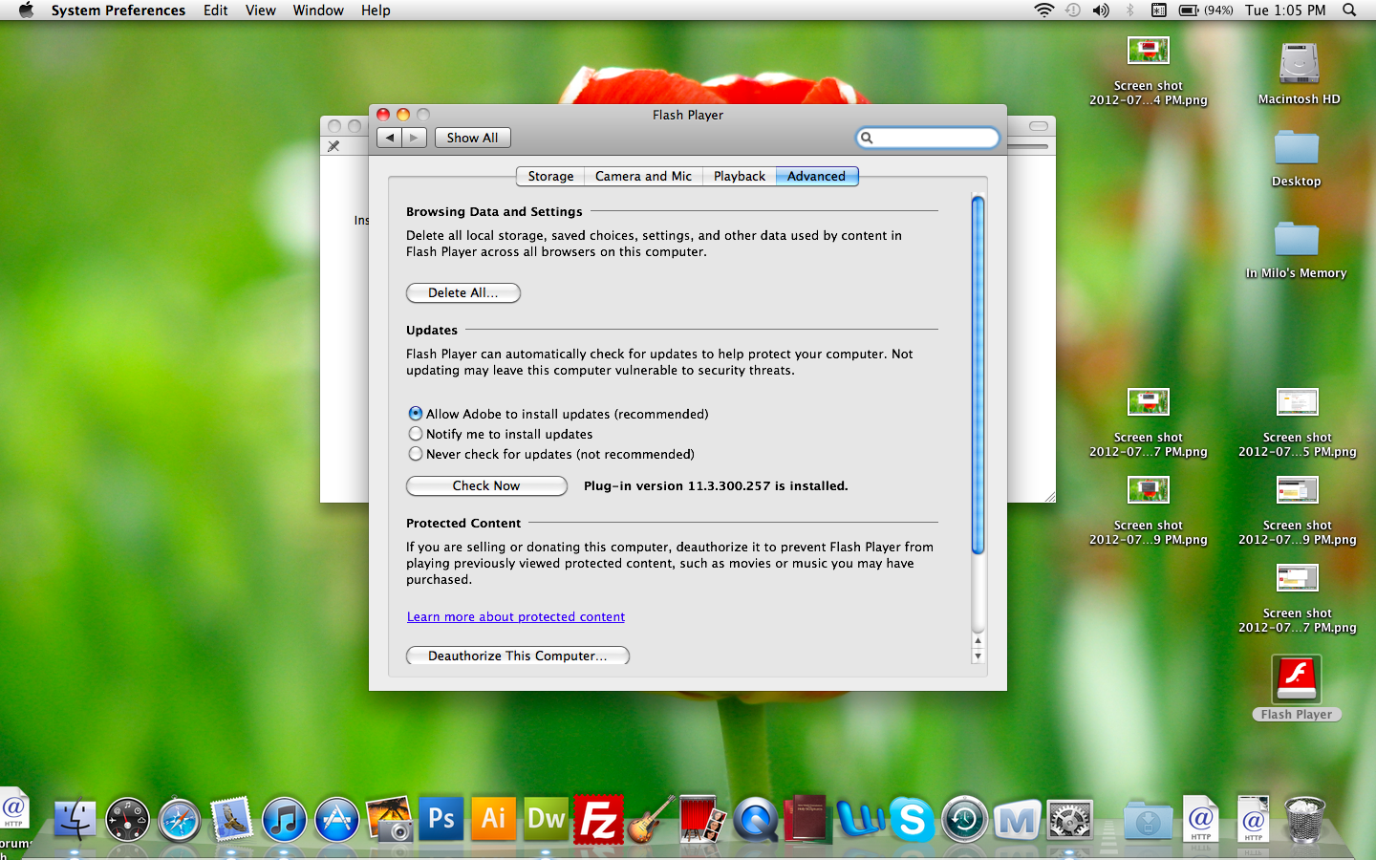
Task: Open the Downloads folder in the Dock
Action: (x=1148, y=820)
